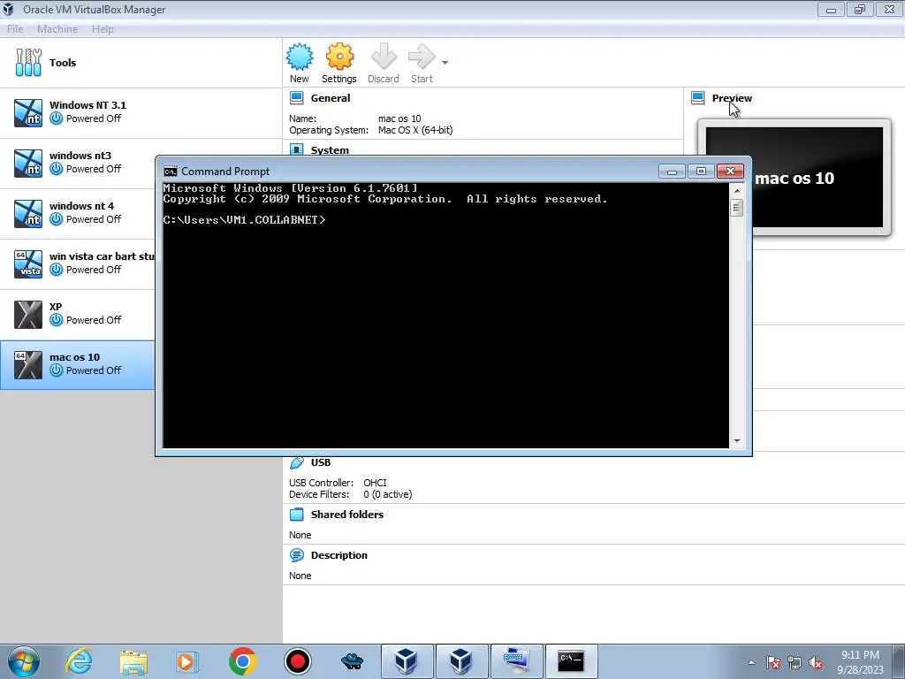Viewport: 905px width, 679px height.
Task: Click the network tray icon
Action: click(795, 663)
